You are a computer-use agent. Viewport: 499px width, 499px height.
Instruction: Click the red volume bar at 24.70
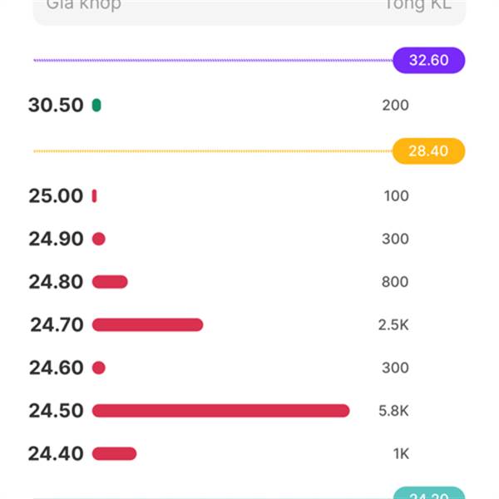147,325
